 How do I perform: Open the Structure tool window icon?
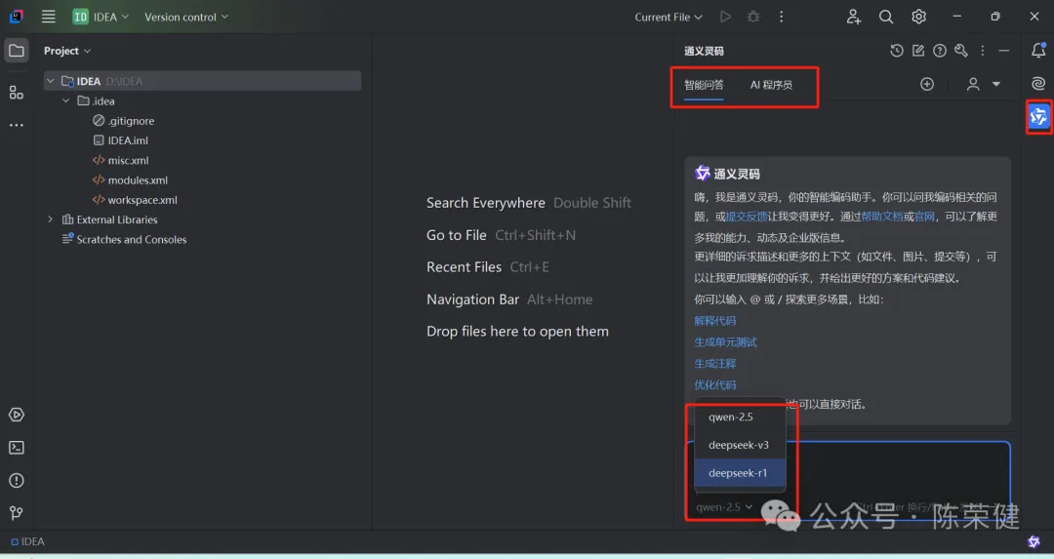pyautogui.click(x=17, y=93)
